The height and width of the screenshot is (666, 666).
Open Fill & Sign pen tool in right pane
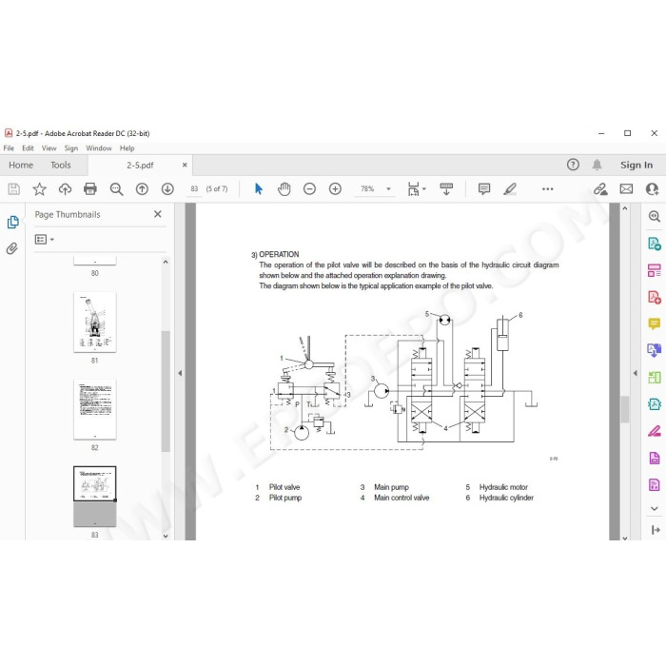655,432
